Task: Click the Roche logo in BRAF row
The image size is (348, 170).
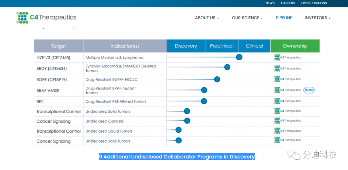Action: 309,90
